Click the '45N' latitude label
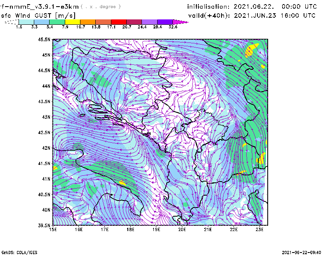330x255 pixels. point(46,55)
